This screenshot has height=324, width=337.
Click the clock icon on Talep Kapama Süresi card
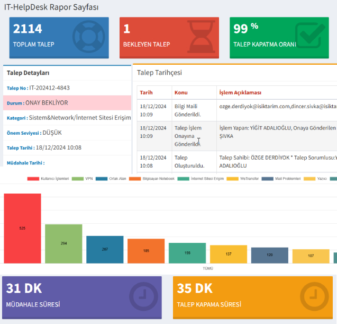(316, 298)
